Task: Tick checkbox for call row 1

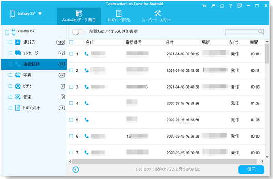Action: 71,54
